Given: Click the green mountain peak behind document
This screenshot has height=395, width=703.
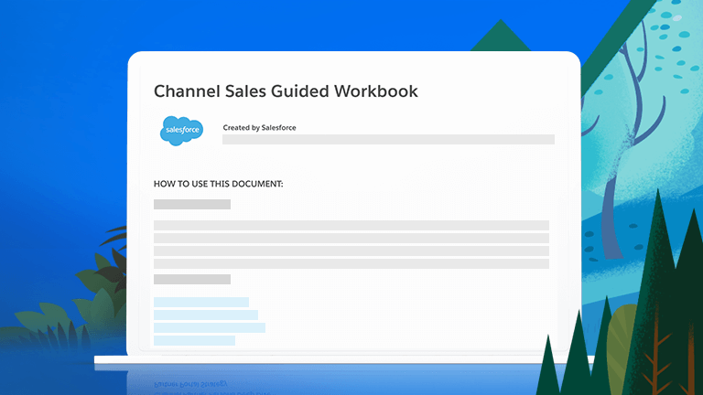Looking at the screenshot, I should tap(500, 35).
